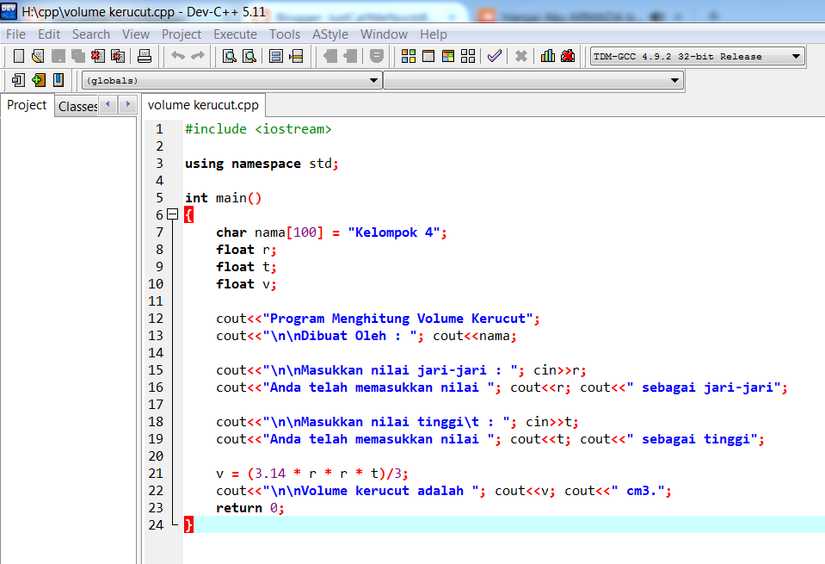Click the greyed project options badge icon
This screenshot has width=825, height=564.
[376, 56]
